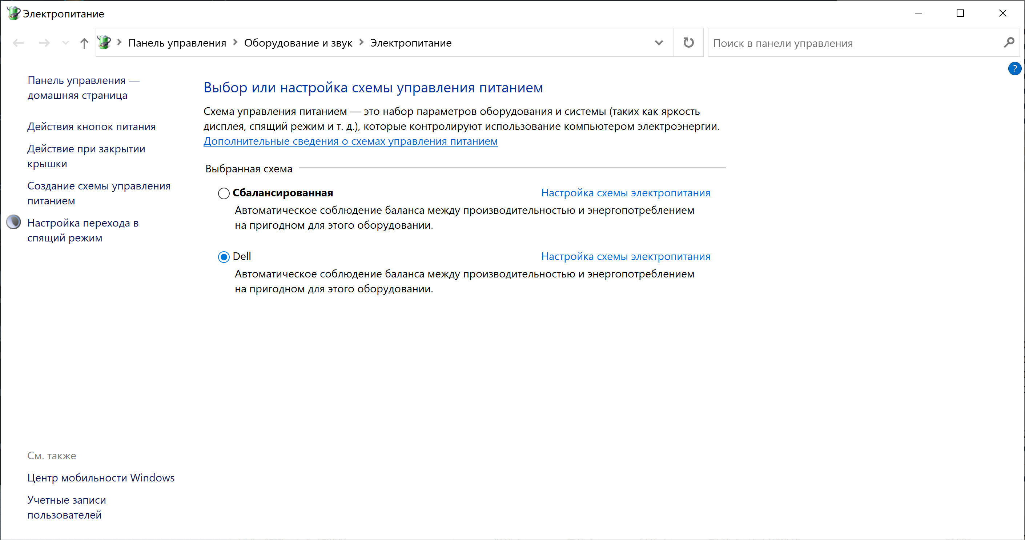
Task: Expand chevron after Панель управления breadcrumb
Action: coord(235,42)
